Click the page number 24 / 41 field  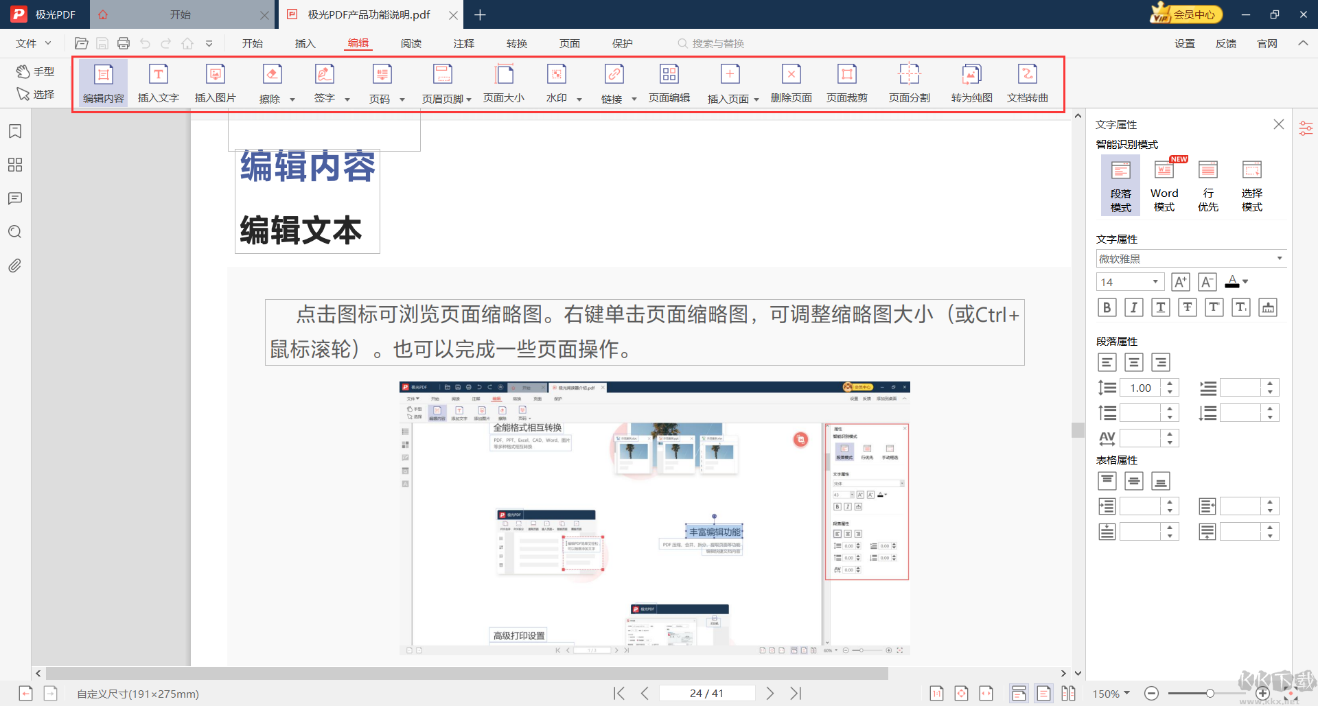click(707, 694)
